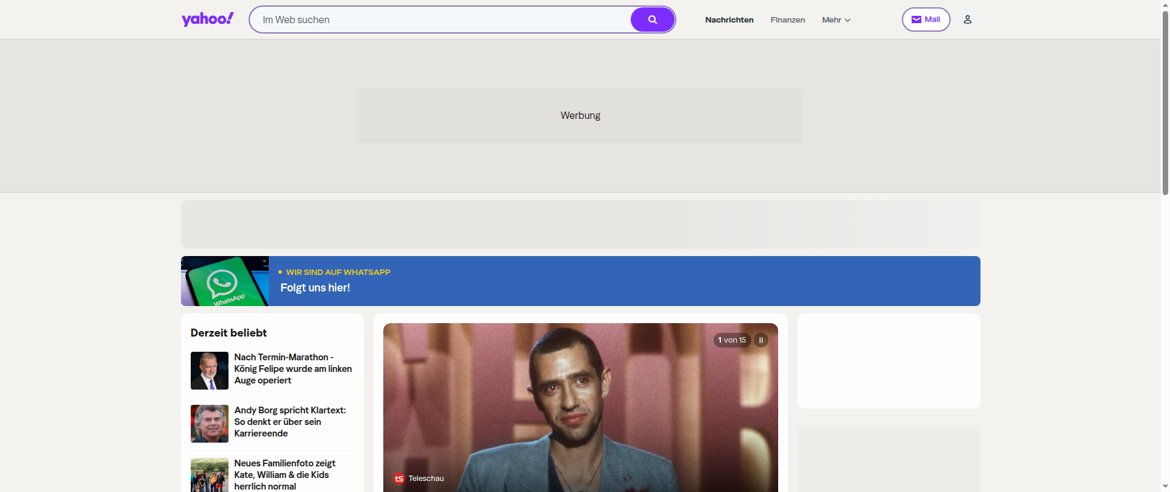Click the König Felipe article thumbnail
The height and width of the screenshot is (492, 1170).
210,371
